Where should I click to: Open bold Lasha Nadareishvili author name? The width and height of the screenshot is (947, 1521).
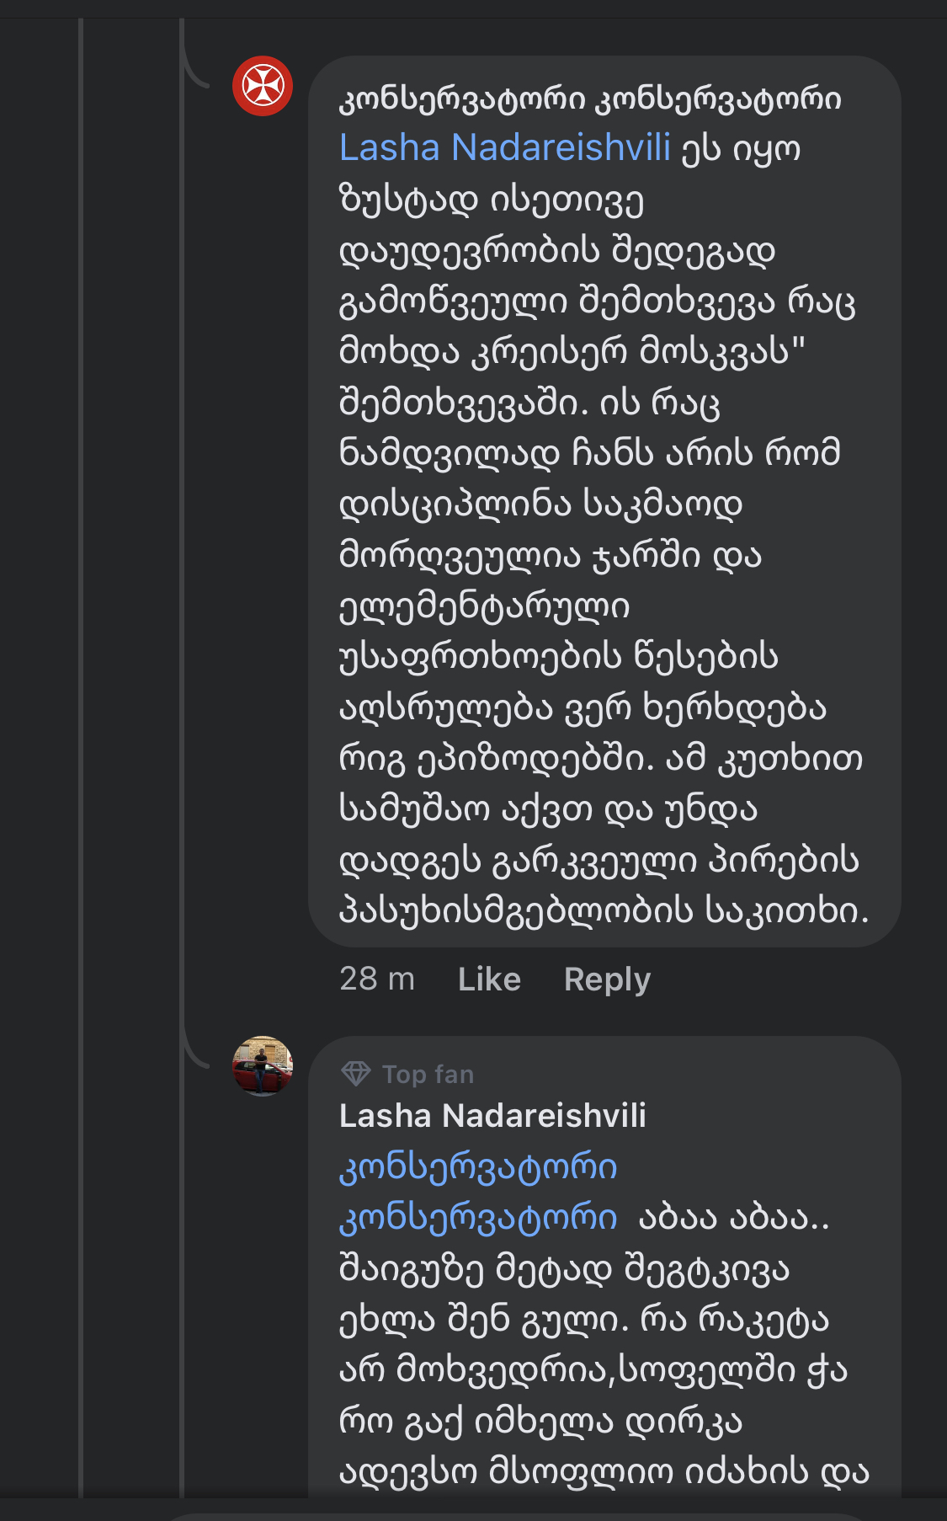pyautogui.click(x=492, y=1116)
